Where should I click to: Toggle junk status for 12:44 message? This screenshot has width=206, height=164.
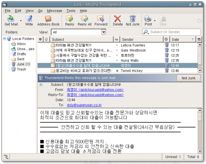[167, 65]
